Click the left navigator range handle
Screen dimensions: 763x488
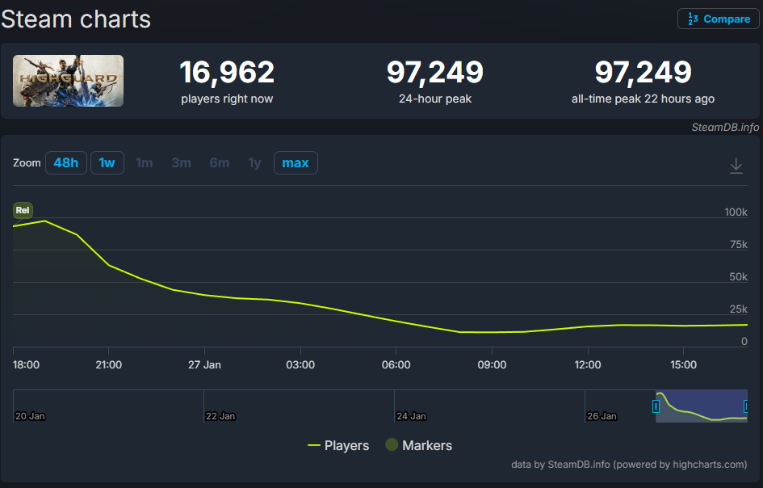coord(656,406)
